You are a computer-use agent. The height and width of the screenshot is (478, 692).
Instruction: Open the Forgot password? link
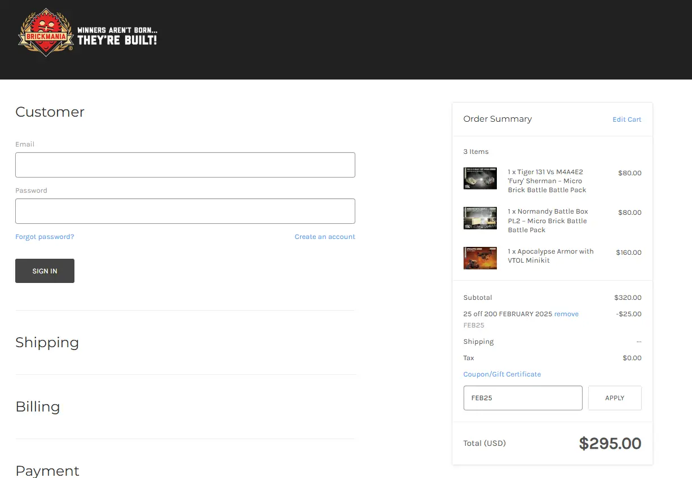(x=45, y=237)
